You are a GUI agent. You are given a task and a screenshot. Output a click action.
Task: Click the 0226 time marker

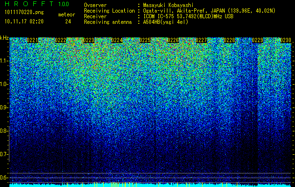(x=173, y=40)
